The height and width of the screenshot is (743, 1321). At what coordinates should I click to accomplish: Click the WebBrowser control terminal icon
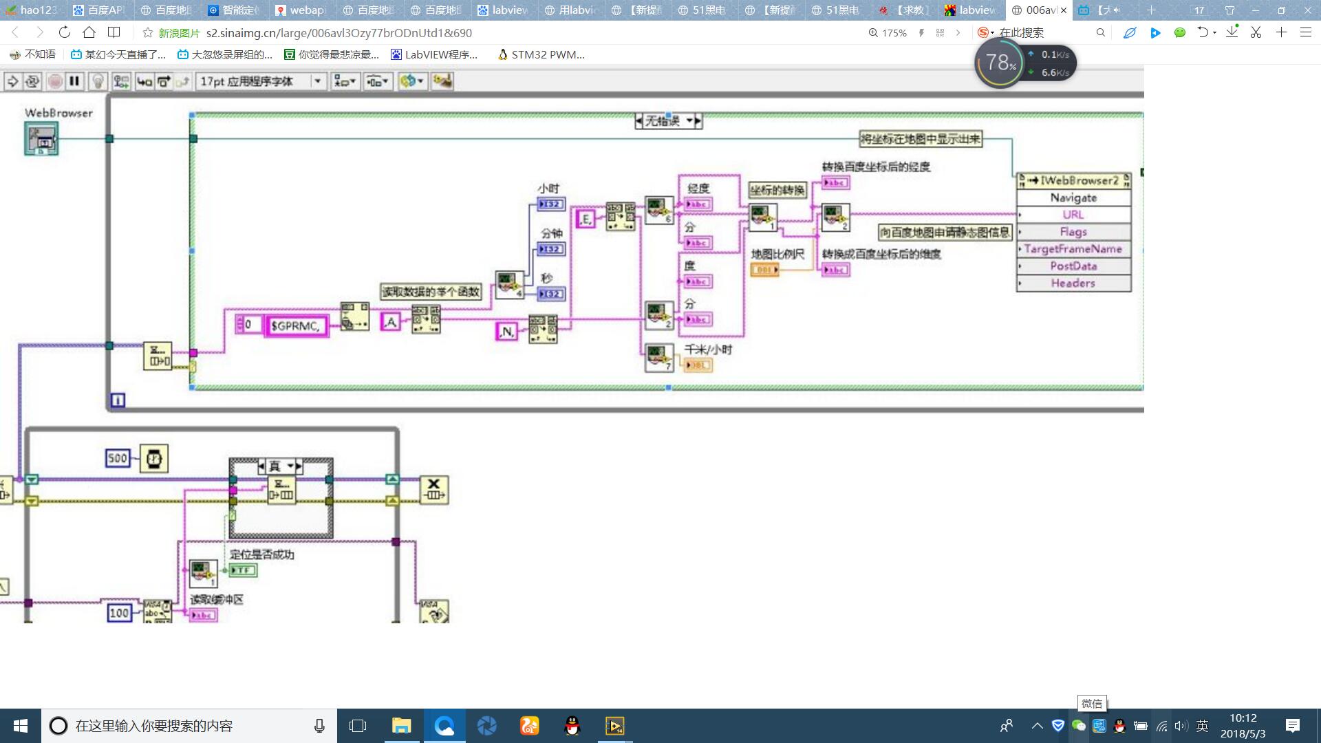(41, 139)
